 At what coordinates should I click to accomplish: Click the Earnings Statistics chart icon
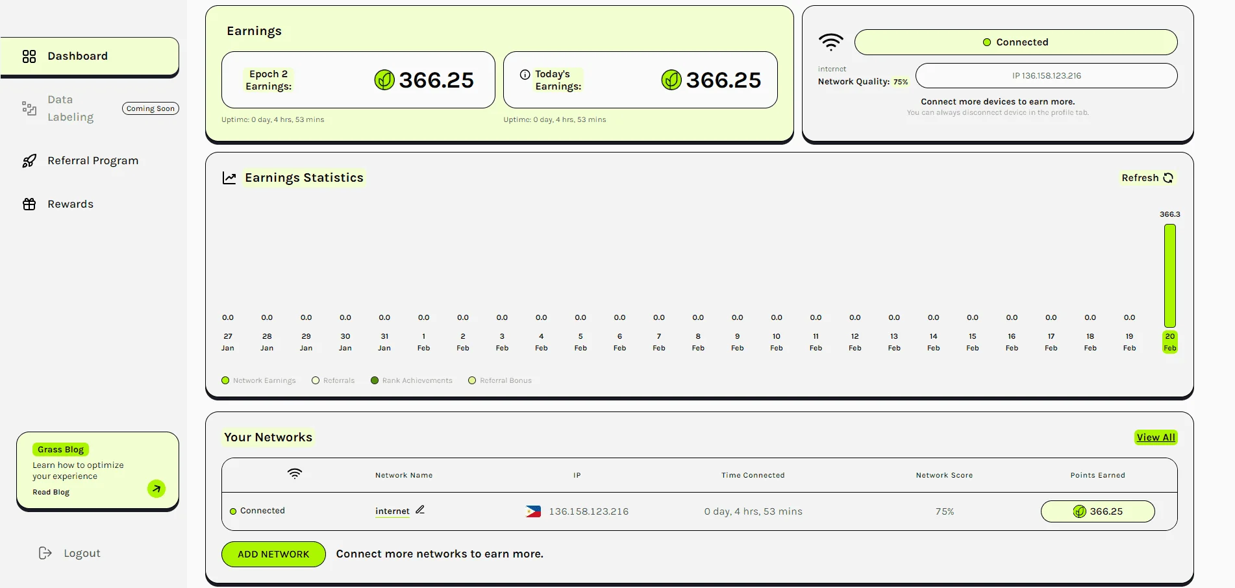click(x=229, y=178)
